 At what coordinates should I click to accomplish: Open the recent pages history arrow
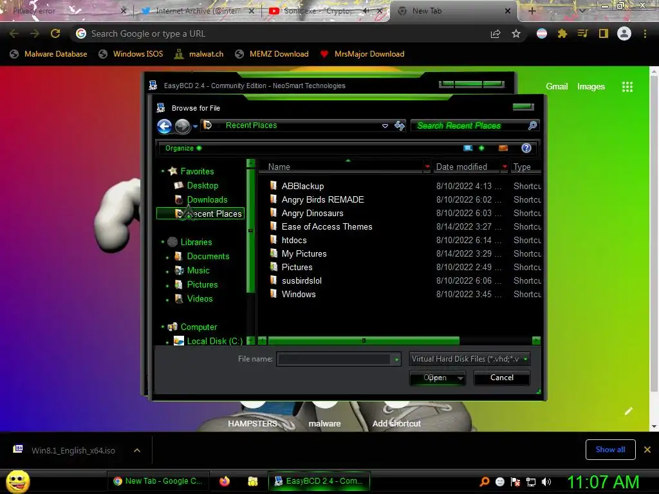(195, 127)
